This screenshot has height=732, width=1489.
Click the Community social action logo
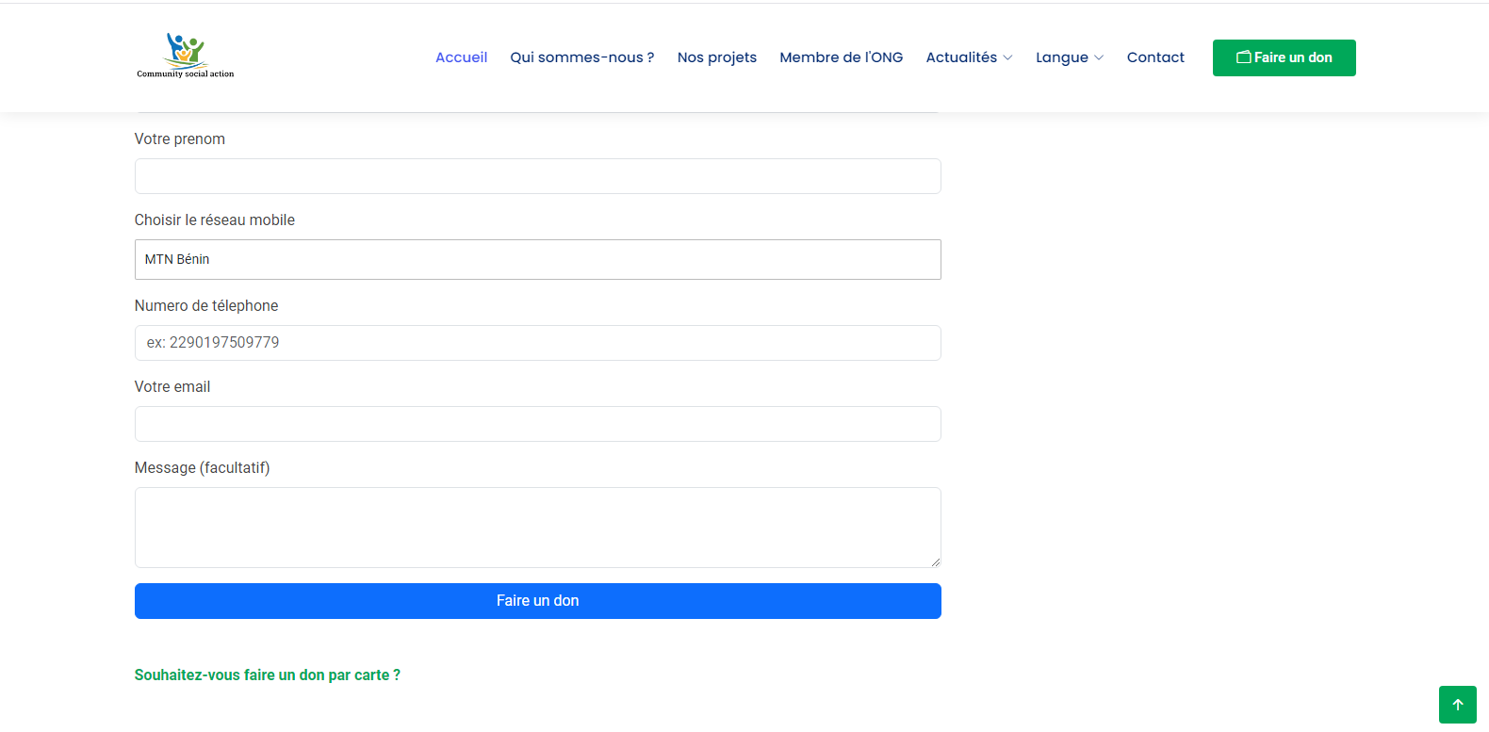tap(186, 56)
